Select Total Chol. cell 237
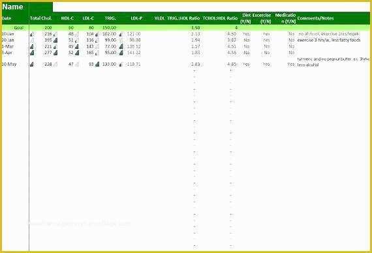372x253 pixels. pos(48,53)
